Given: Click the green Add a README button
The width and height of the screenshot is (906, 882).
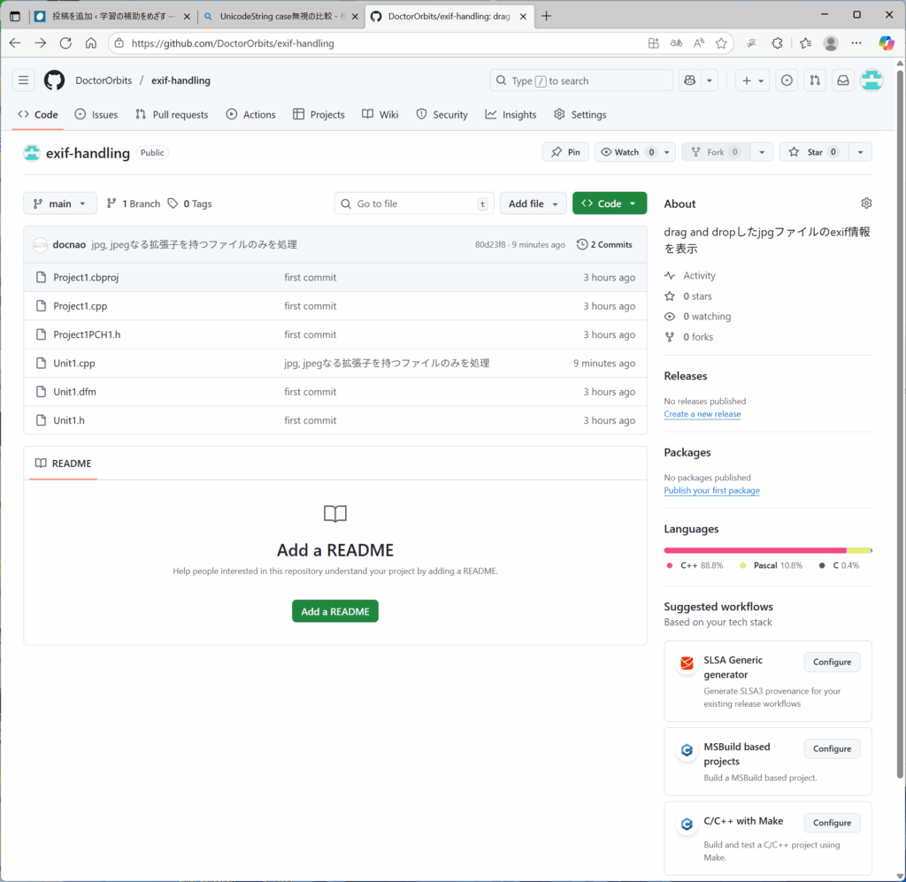Looking at the screenshot, I should coord(334,611).
